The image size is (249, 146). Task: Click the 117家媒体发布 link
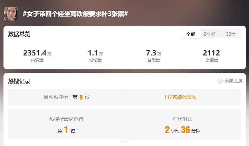pos(180,97)
